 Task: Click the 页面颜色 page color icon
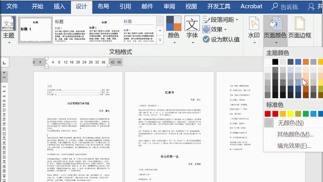pos(275,23)
